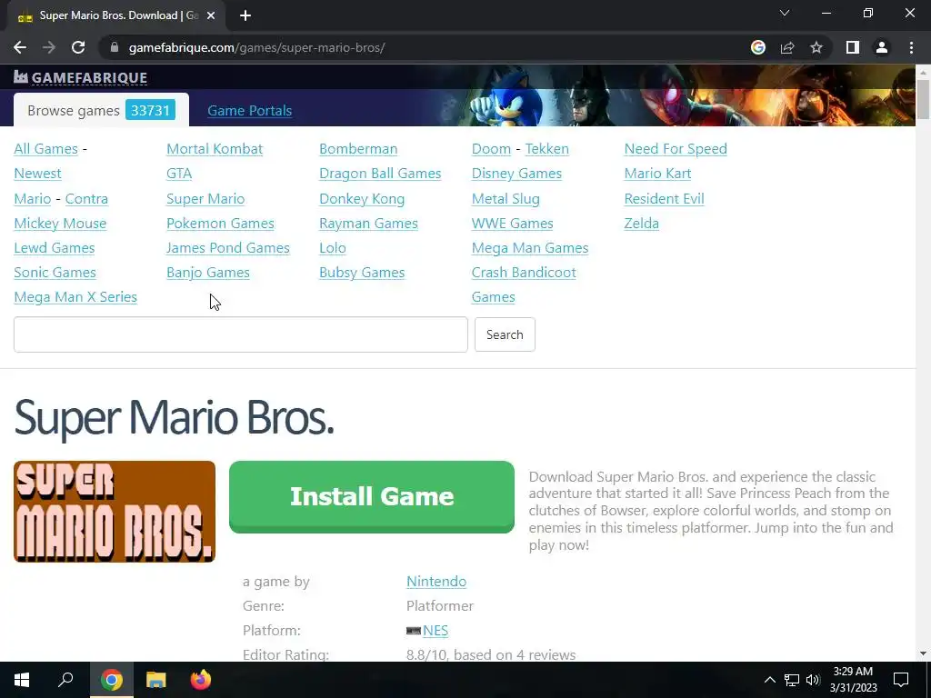Open the tab search chevron

785,13
